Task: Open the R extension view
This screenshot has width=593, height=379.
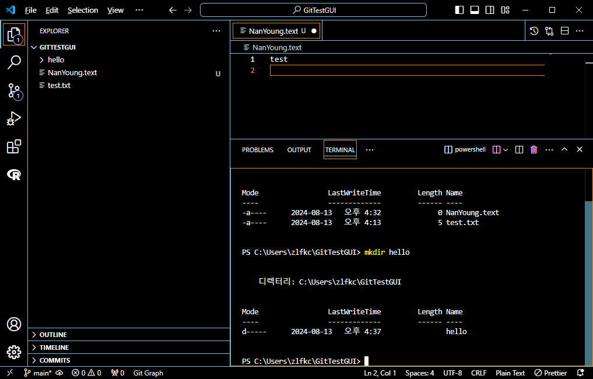Action: (14, 174)
